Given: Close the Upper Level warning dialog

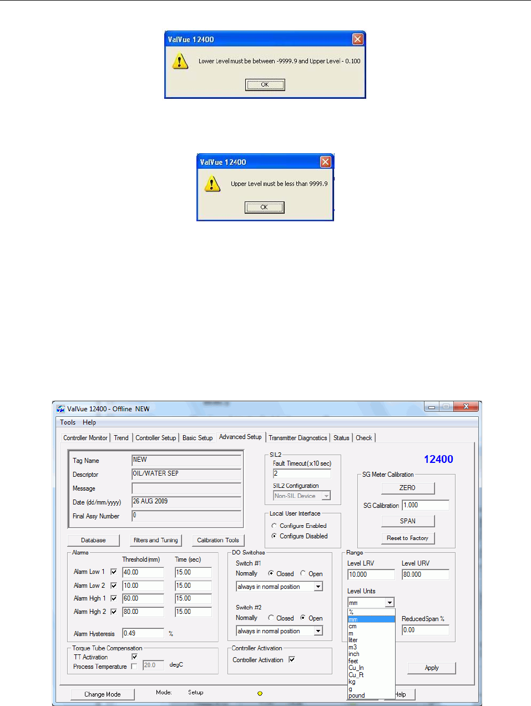Looking at the screenshot, I should click(x=326, y=162).
